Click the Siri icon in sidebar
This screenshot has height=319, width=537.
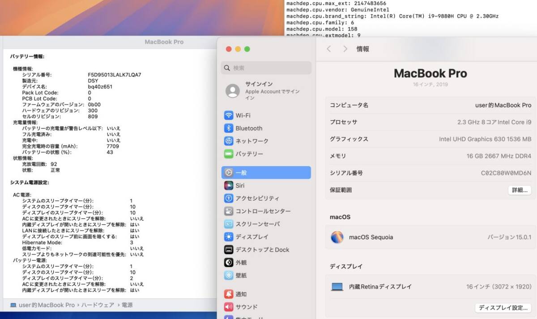229,185
